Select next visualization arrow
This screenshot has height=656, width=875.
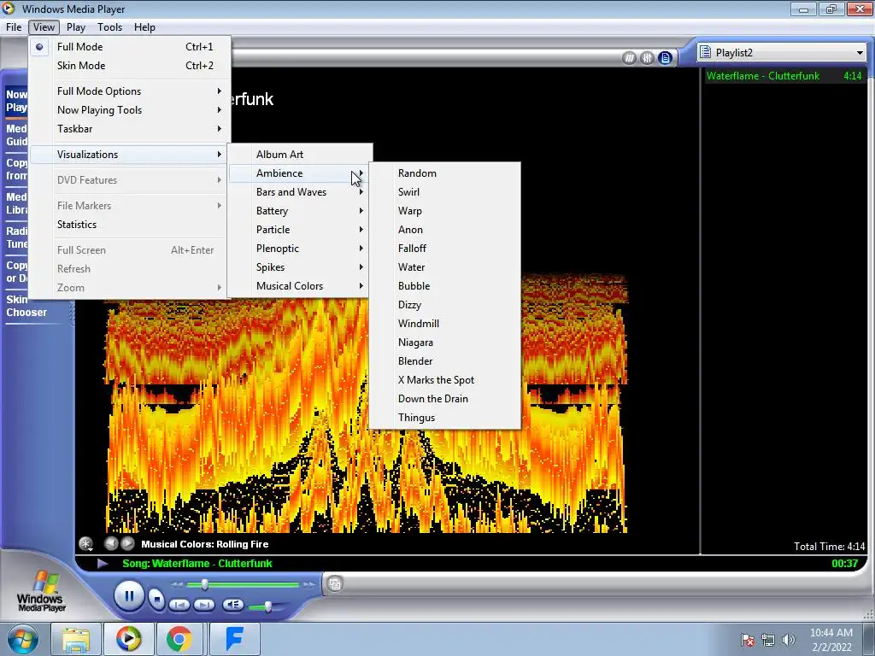(x=128, y=542)
